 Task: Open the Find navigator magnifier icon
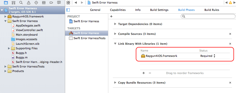point(21,3)
